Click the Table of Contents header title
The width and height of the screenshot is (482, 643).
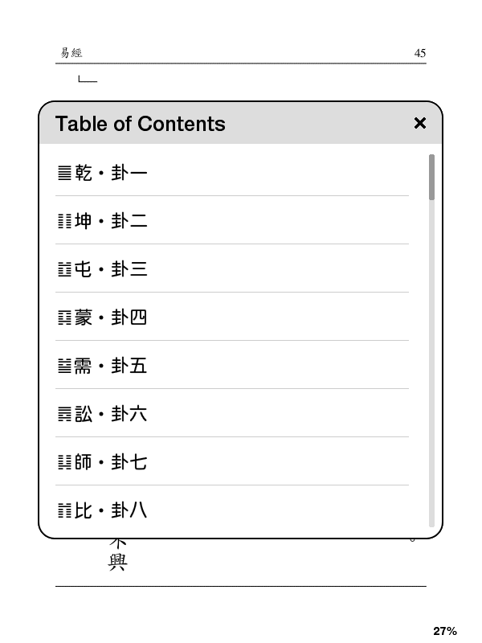[x=141, y=124]
